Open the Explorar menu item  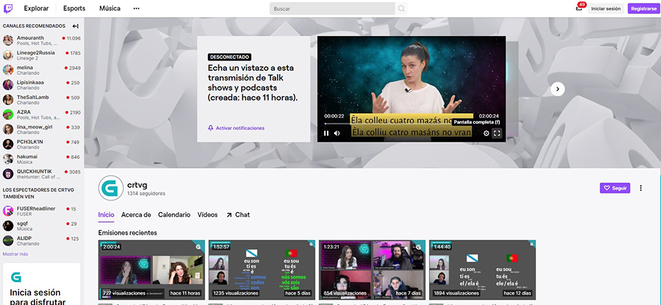pos(36,8)
